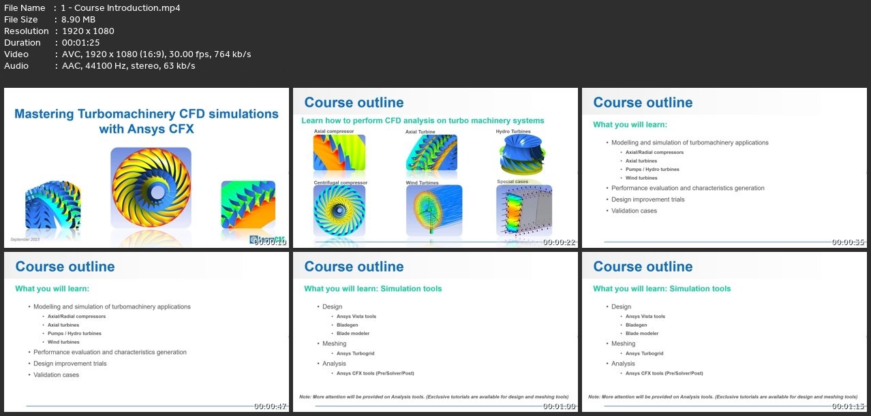Viewport: 871px width, 416px height.
Task: Open the frame thumbnail stamped 00:00:22
Action: 435,167
